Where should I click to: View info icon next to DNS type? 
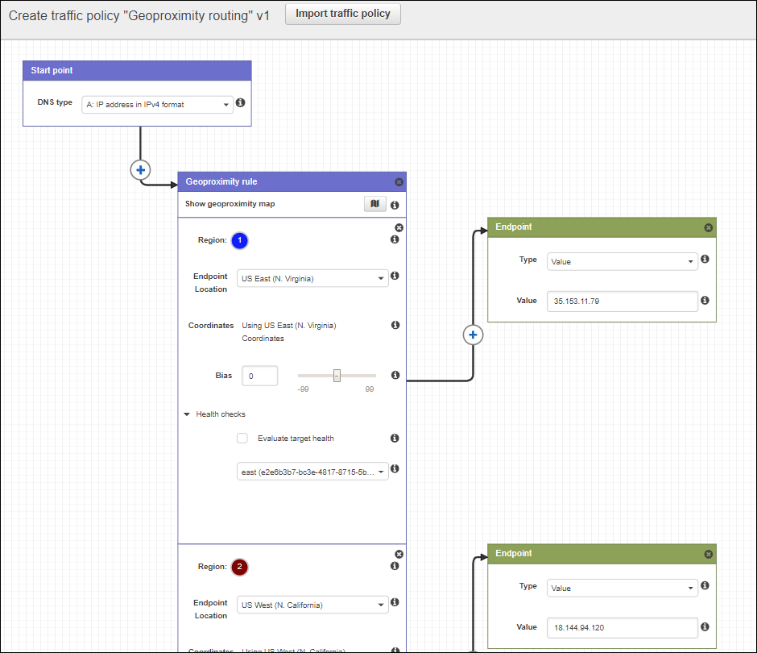(x=241, y=102)
